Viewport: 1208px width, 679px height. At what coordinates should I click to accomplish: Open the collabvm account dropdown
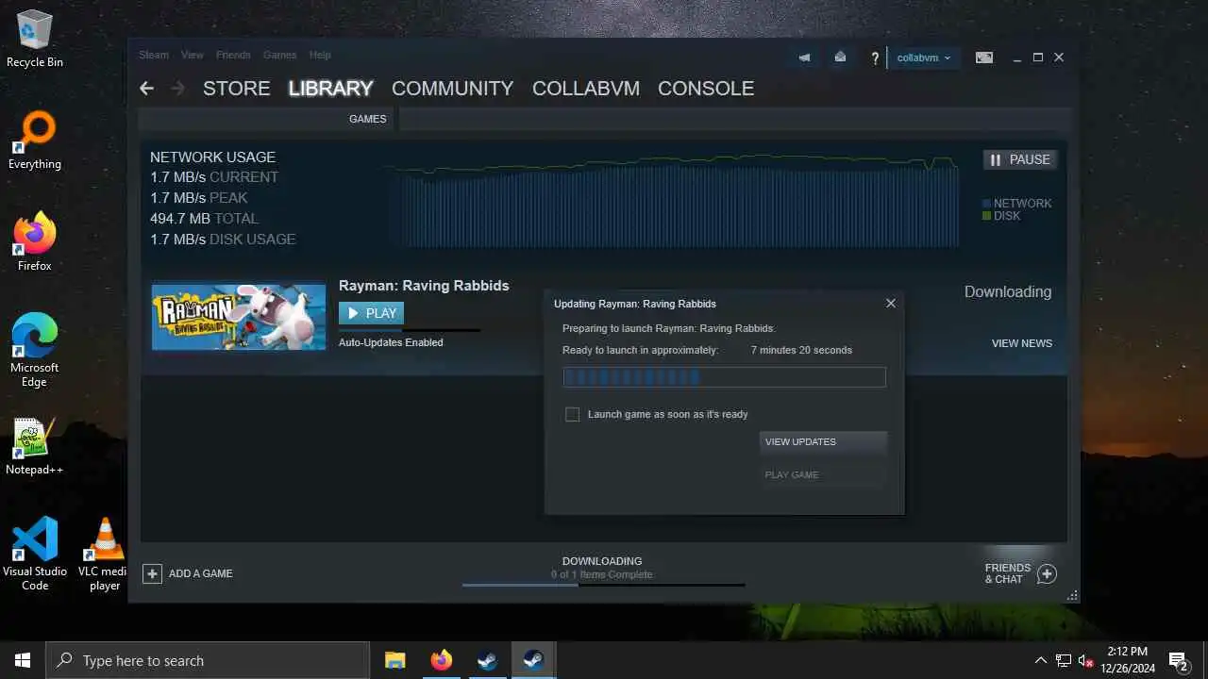[925, 58]
